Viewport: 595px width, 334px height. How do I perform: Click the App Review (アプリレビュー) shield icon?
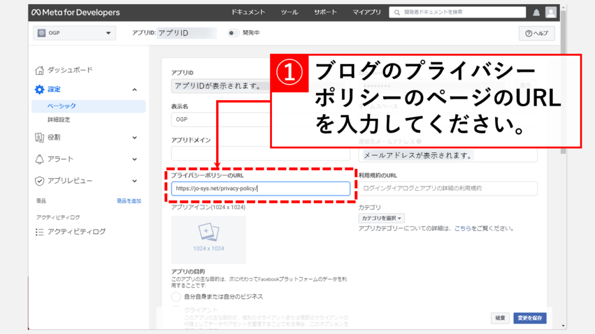(x=40, y=181)
